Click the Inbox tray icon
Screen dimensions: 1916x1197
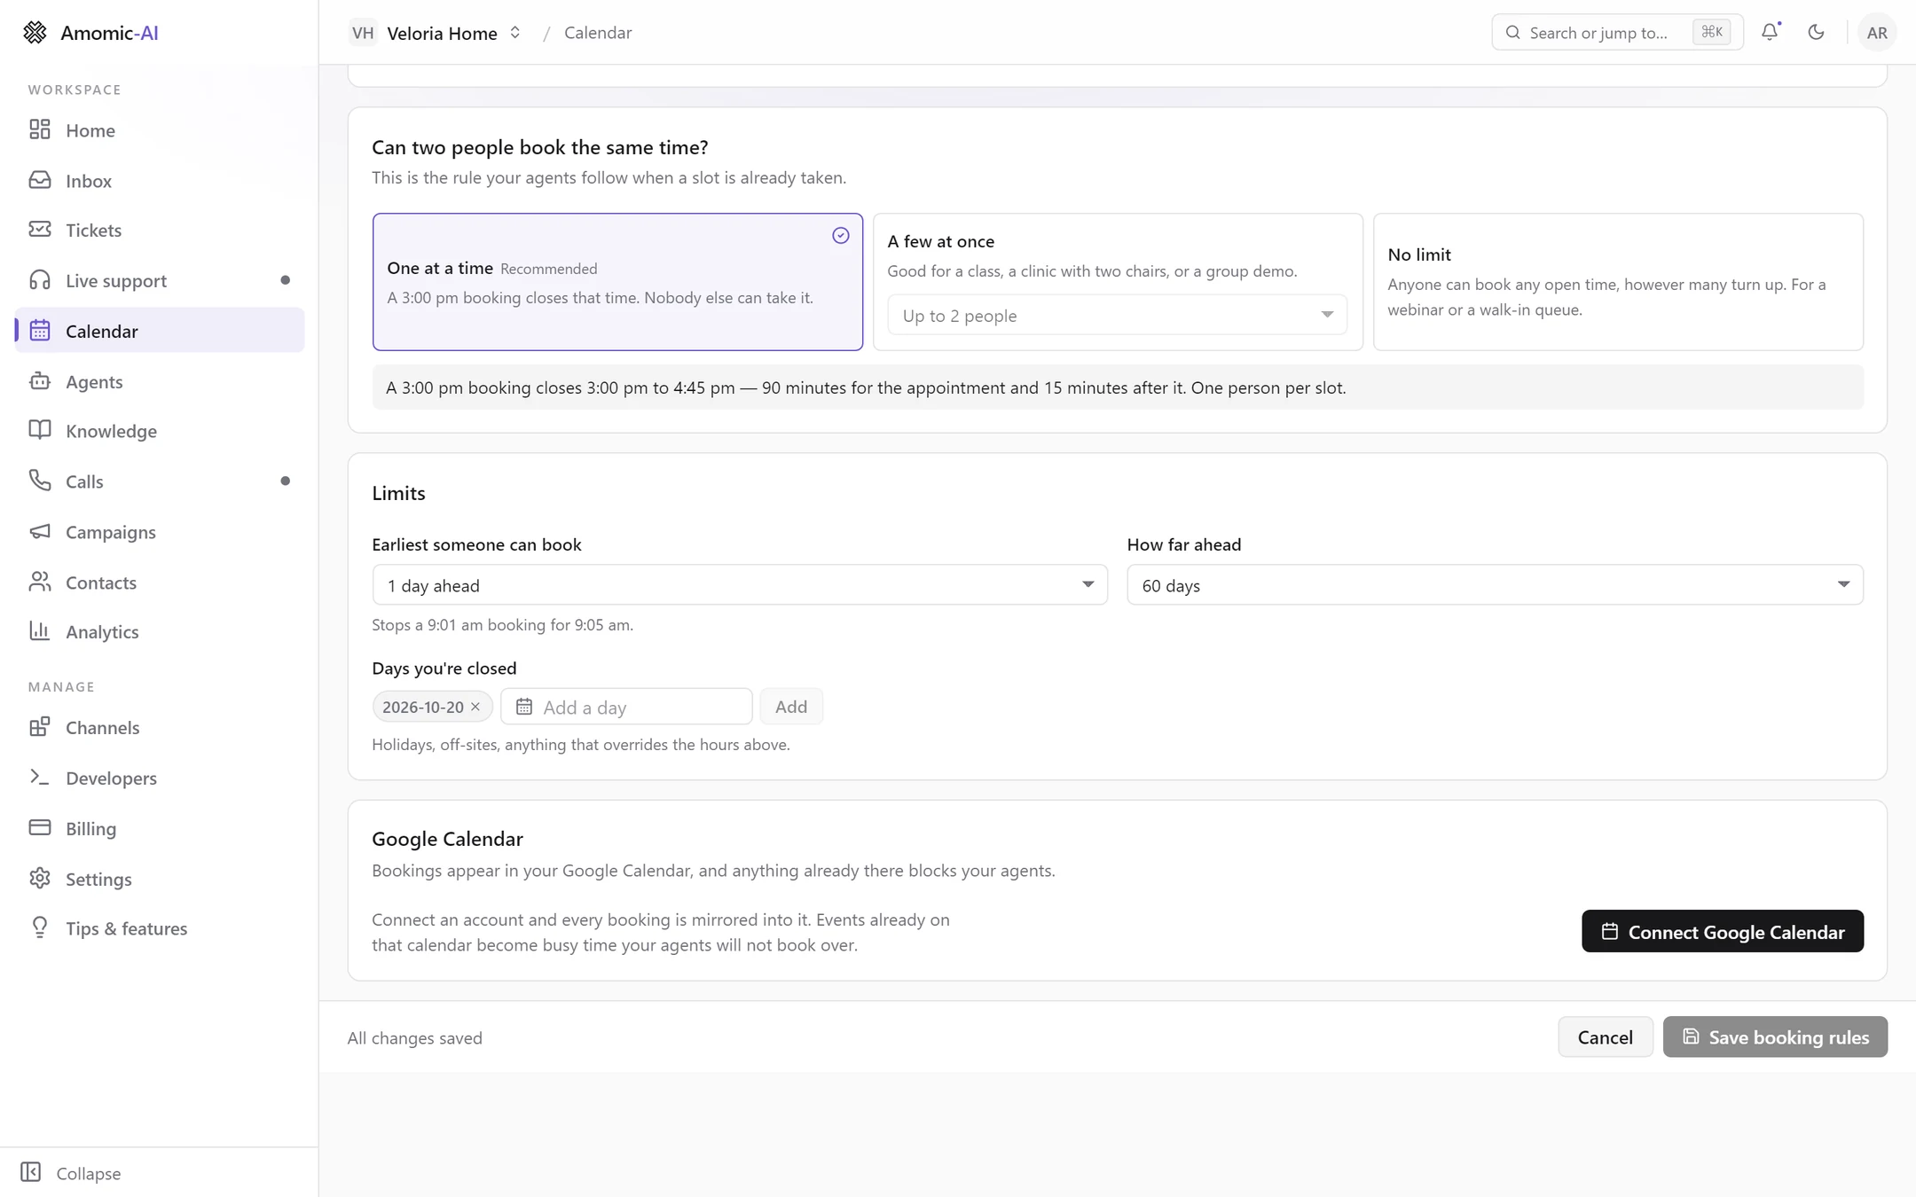[40, 180]
